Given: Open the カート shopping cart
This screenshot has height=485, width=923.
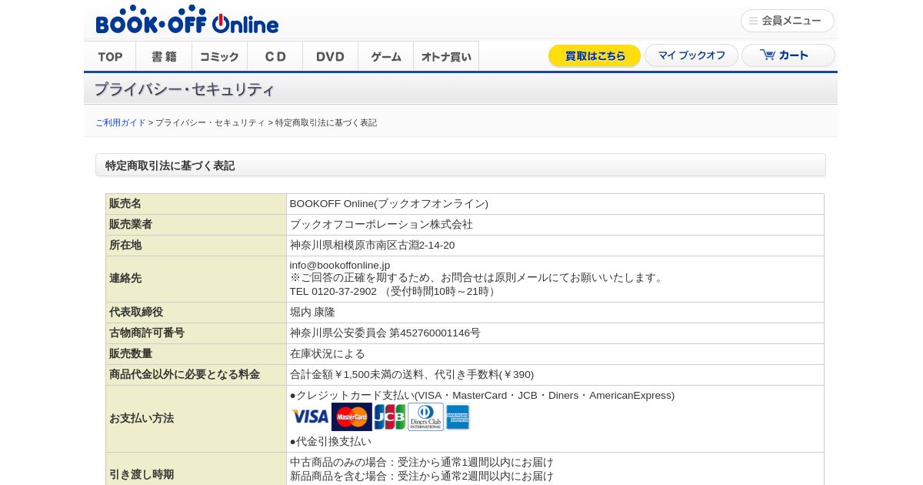Looking at the screenshot, I should point(788,55).
